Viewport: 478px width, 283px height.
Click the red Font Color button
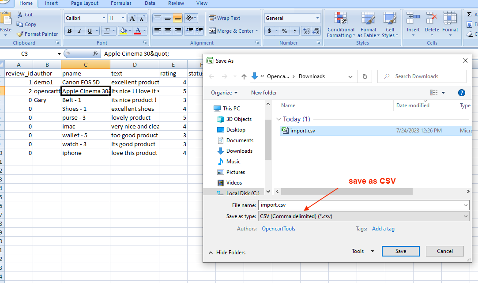click(x=138, y=31)
